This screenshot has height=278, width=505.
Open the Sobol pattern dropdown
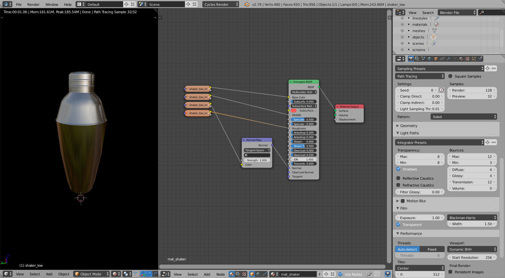[x=464, y=117]
